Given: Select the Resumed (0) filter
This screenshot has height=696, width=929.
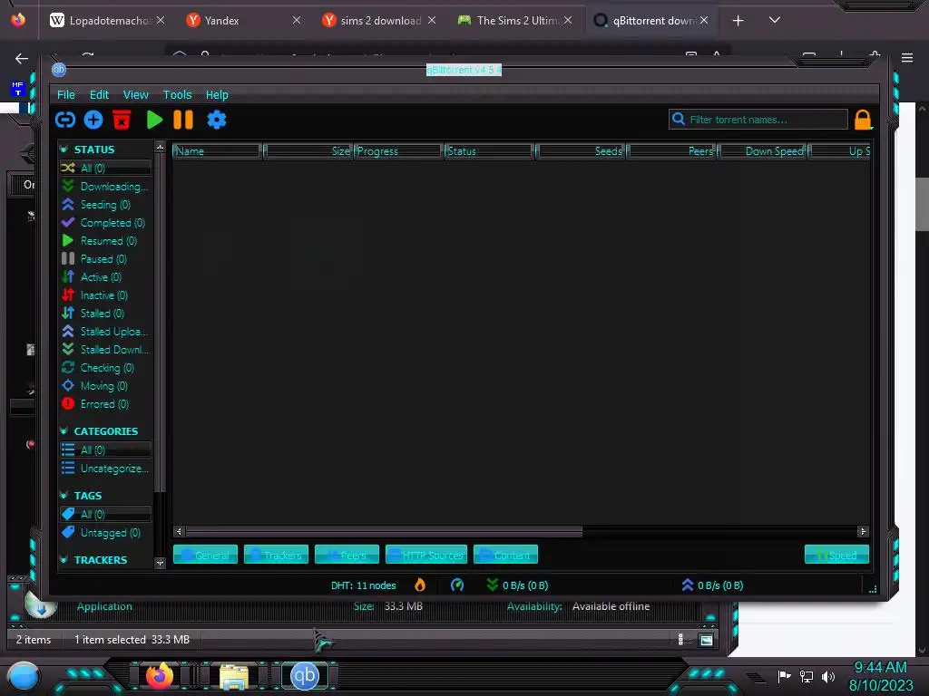Looking at the screenshot, I should tap(105, 241).
